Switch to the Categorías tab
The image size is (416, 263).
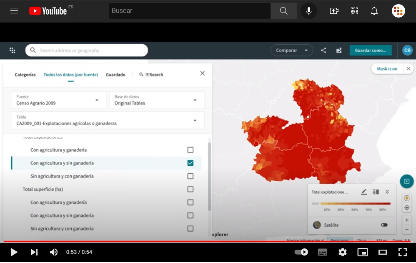(x=25, y=75)
